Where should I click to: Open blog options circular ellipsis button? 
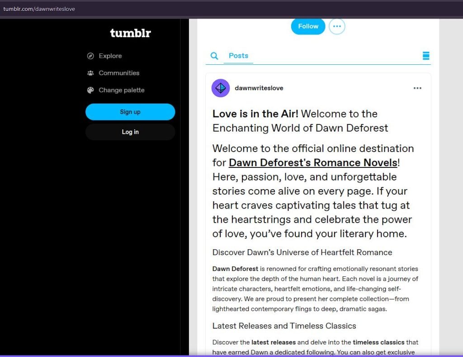(x=337, y=26)
